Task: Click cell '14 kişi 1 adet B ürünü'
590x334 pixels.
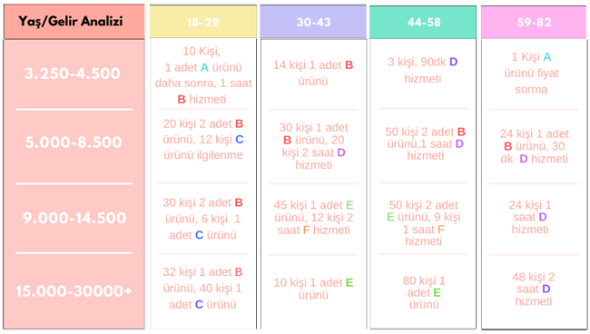Action: pyautogui.click(x=313, y=73)
